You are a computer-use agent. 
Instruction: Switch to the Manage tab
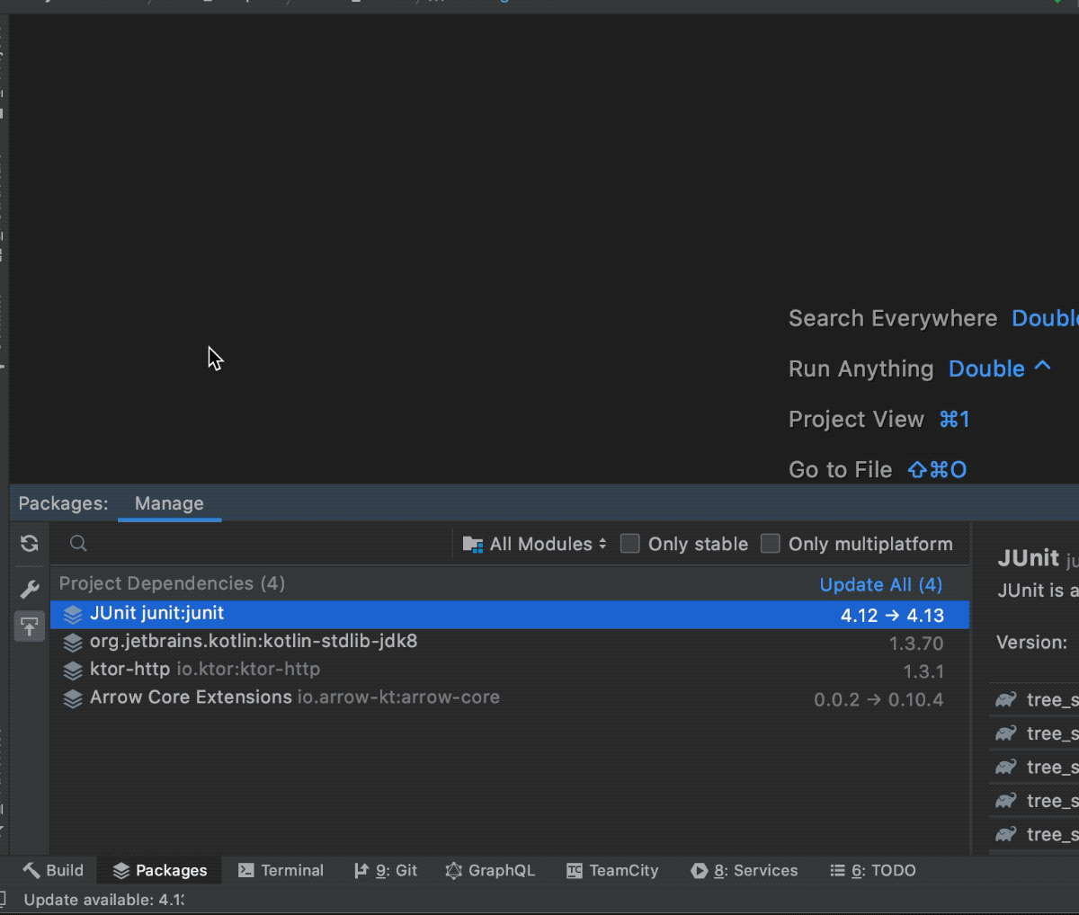[169, 503]
